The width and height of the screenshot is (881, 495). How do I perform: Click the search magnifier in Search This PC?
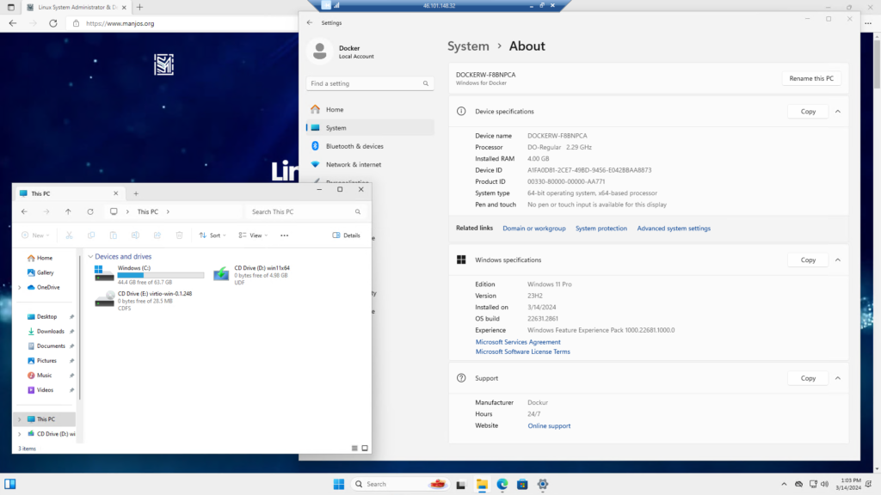point(357,211)
